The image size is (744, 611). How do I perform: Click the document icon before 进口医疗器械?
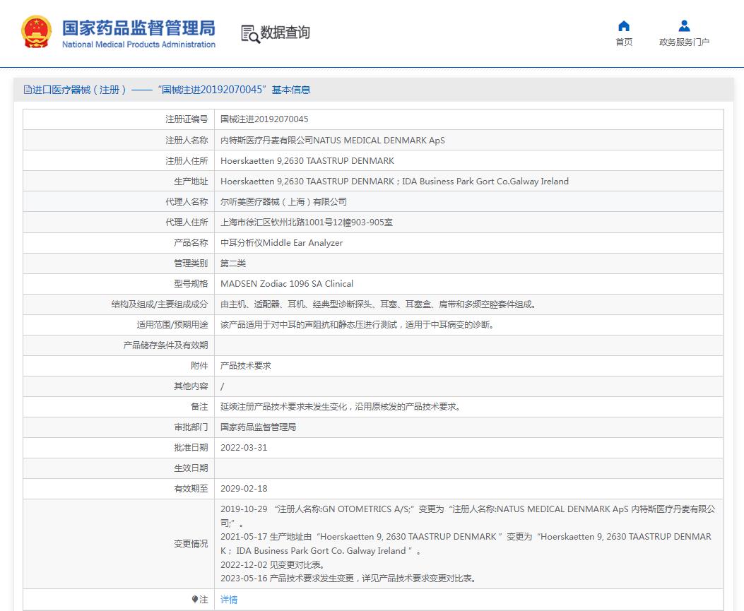click(28, 90)
